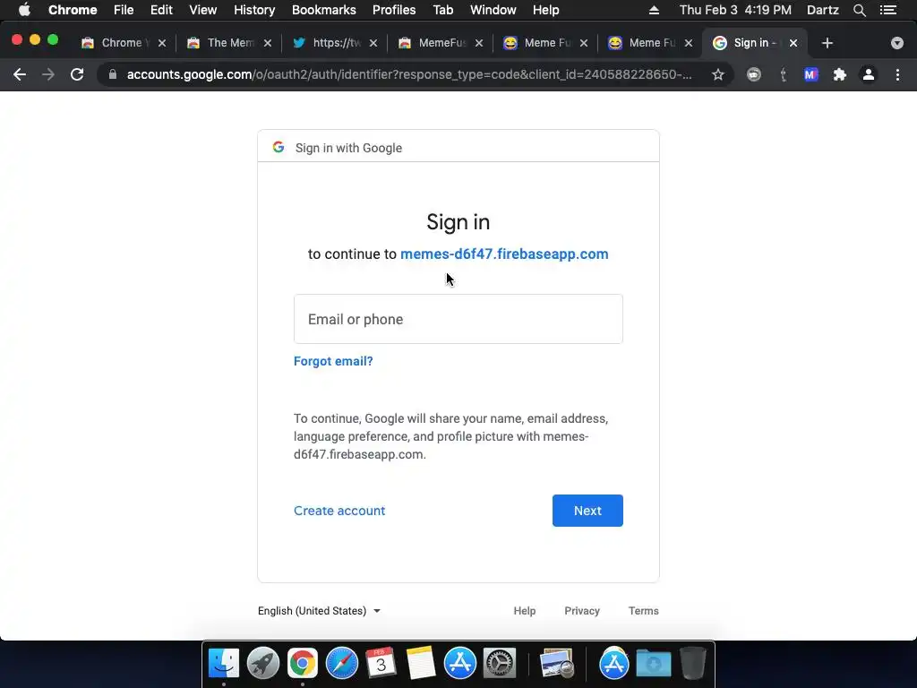Close the Sign in tab
Viewport: 917px width, 688px height.
(793, 43)
